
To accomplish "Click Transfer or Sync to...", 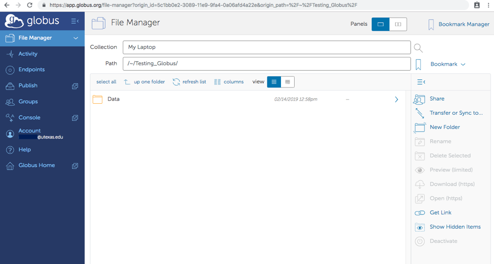I will [456, 113].
